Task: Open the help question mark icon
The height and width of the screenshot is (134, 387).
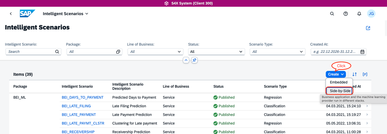Action: pyautogui.click(x=346, y=14)
